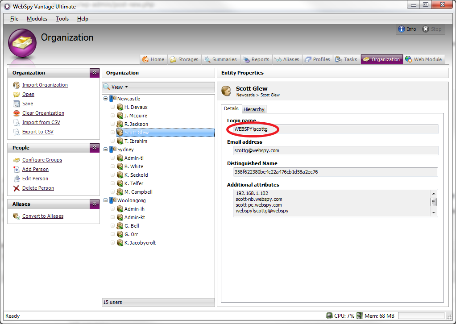Click the Add Person link
This screenshot has height=324, width=456.
tap(36, 169)
